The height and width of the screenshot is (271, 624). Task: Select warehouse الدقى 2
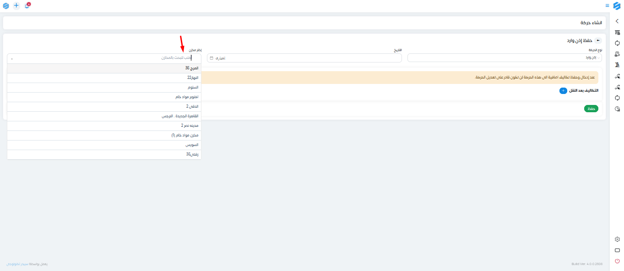click(x=104, y=106)
